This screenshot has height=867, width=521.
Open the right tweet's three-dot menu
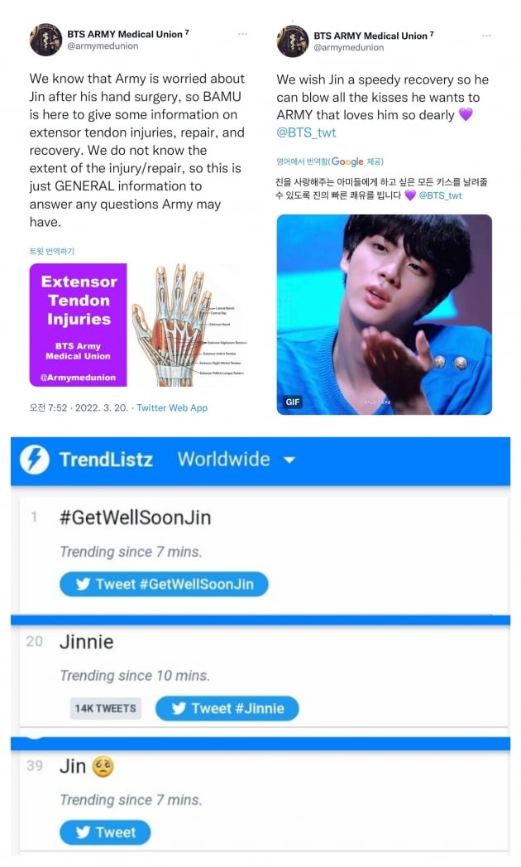486,36
